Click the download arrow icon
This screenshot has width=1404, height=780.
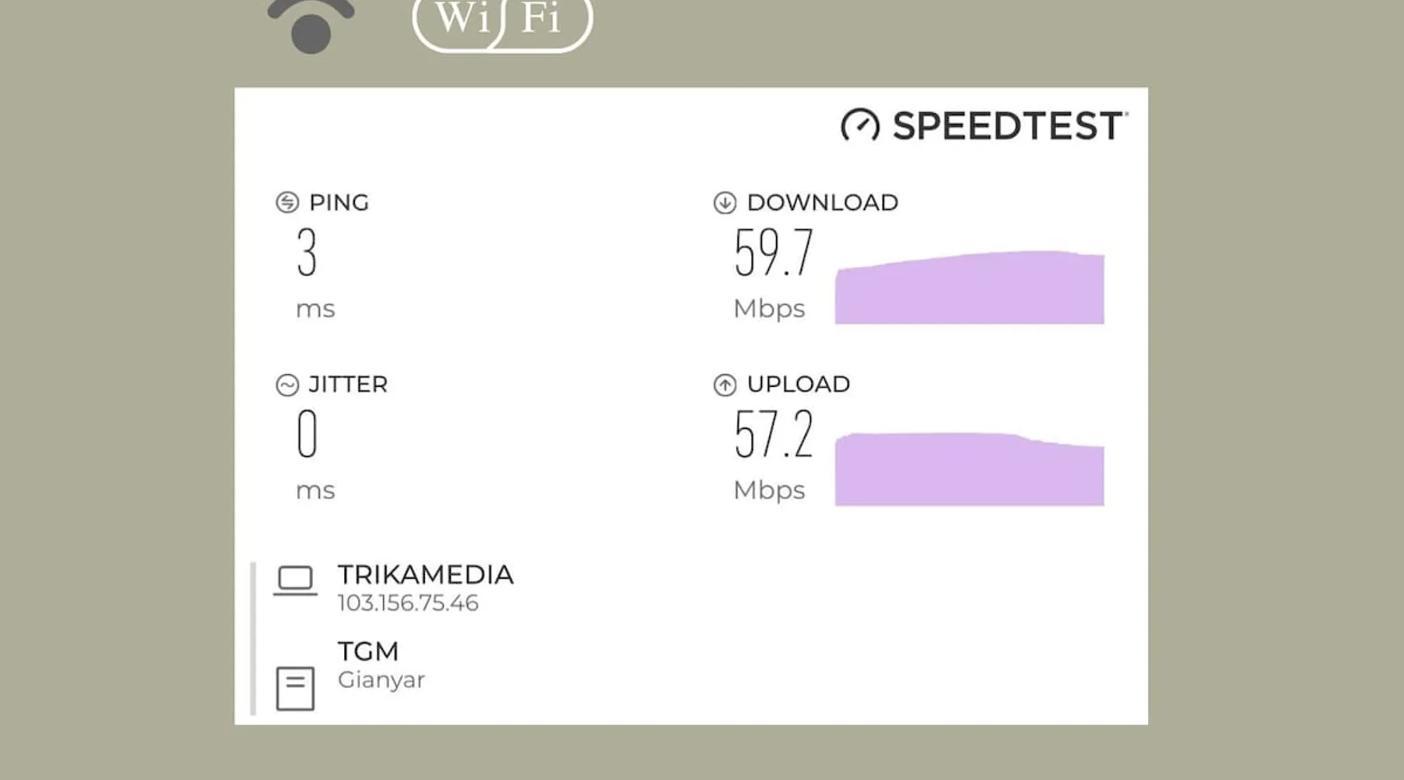(725, 203)
